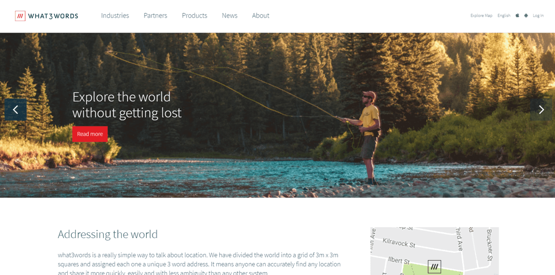Image resolution: width=555 pixels, height=275 pixels.
Task: Open the About menu
Action: pyautogui.click(x=261, y=15)
